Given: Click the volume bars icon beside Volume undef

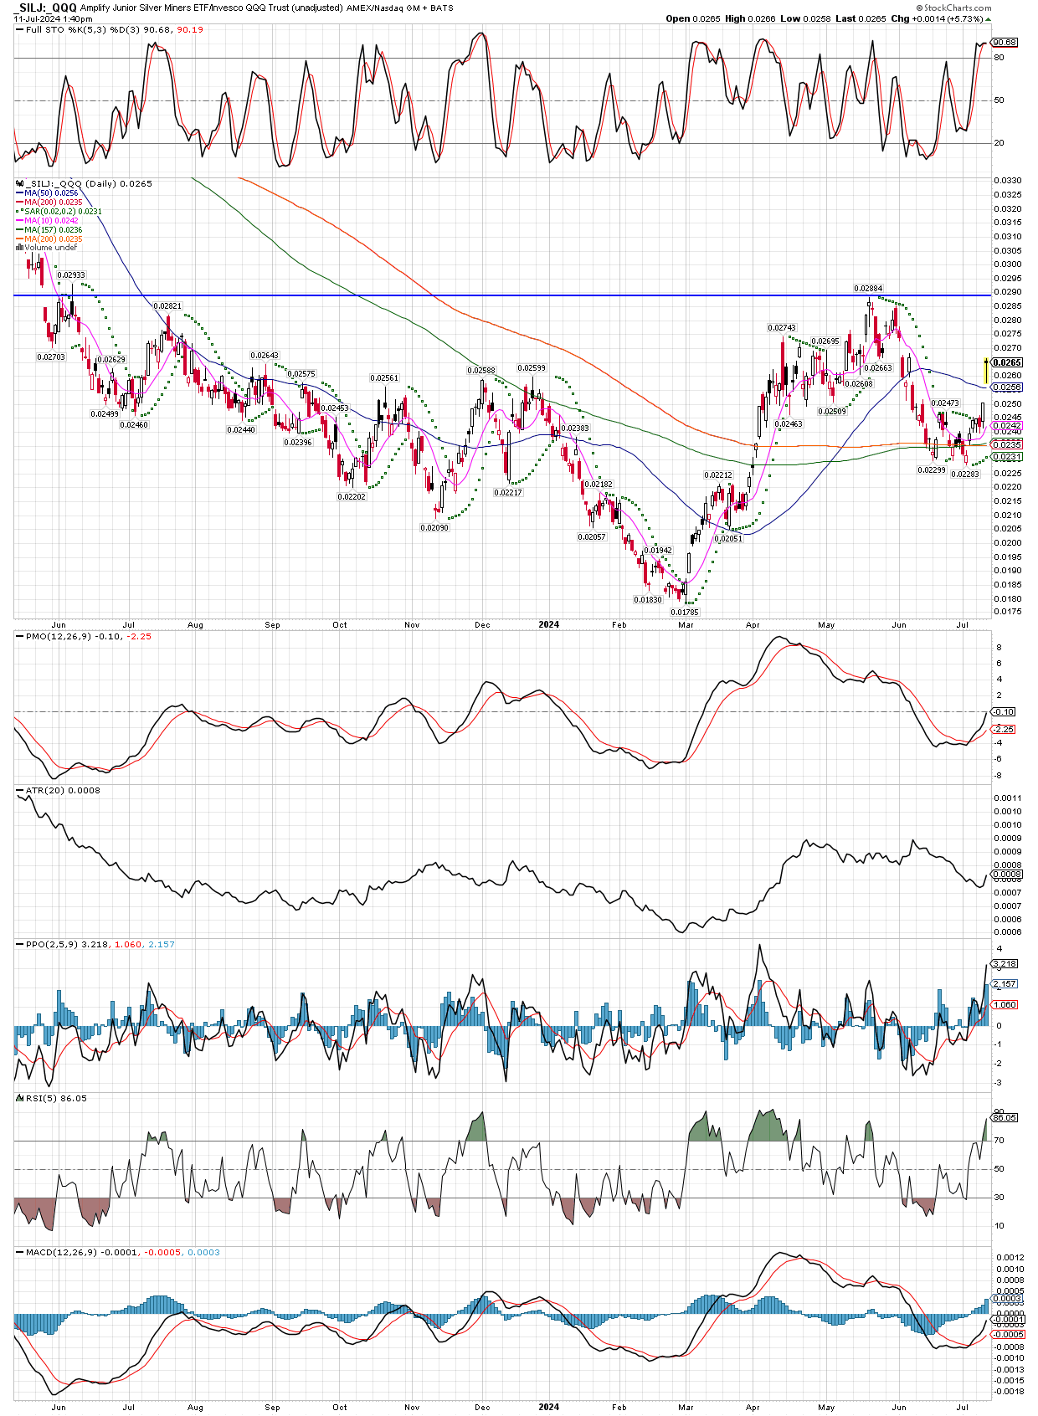Looking at the screenshot, I should [19, 248].
